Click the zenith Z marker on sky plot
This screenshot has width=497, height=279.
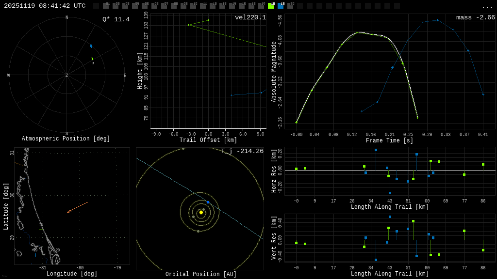pyautogui.click(x=66, y=75)
